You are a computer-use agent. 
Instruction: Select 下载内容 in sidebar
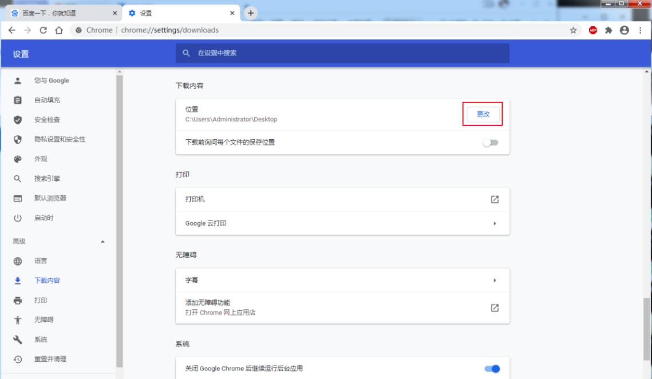click(x=47, y=281)
